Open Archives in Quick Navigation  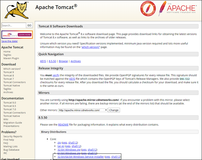76,61
